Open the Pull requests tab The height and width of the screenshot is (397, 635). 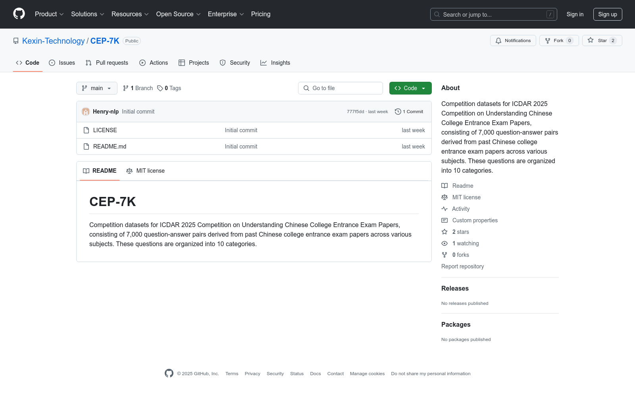pyautogui.click(x=107, y=63)
